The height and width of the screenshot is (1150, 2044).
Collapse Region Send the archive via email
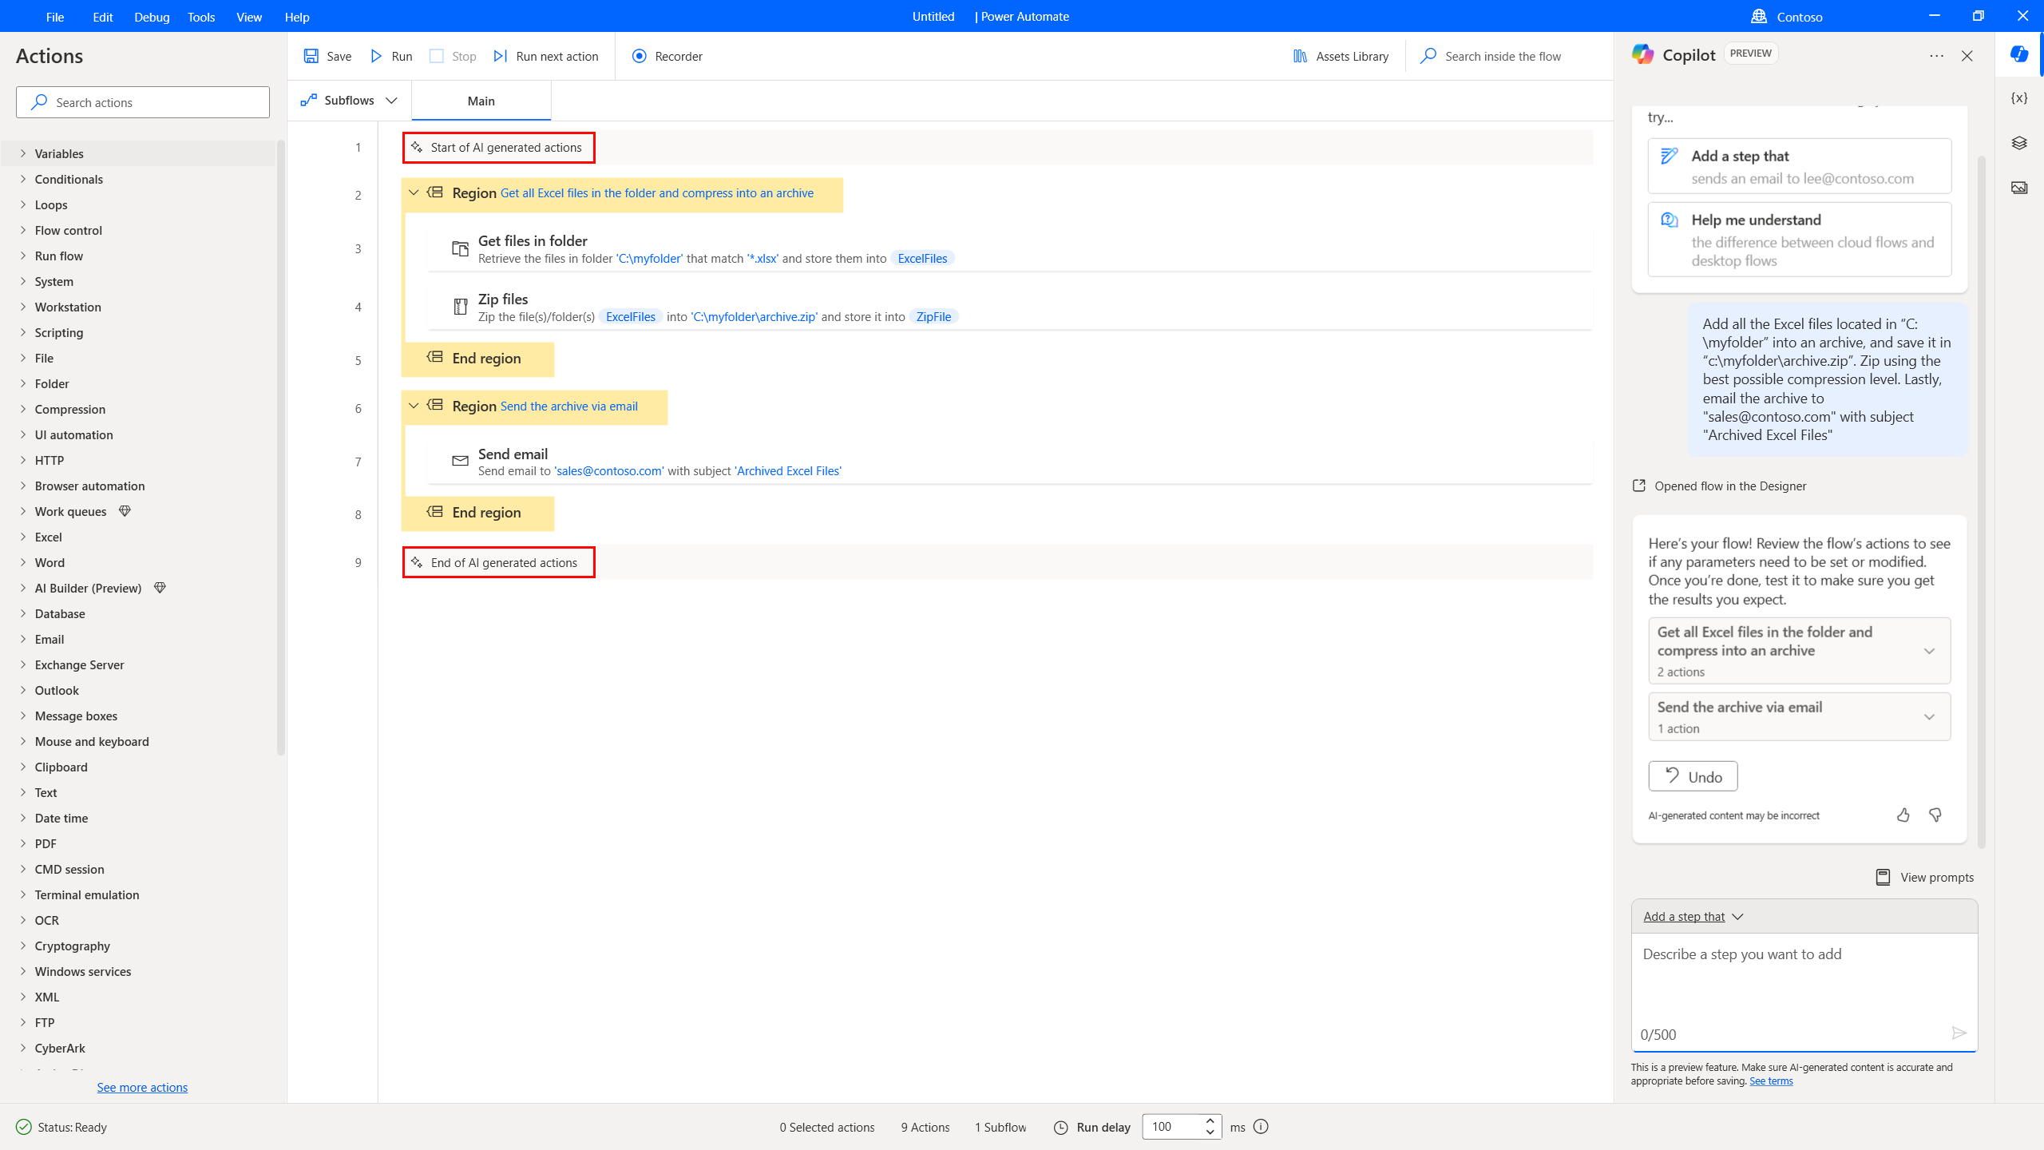(413, 406)
